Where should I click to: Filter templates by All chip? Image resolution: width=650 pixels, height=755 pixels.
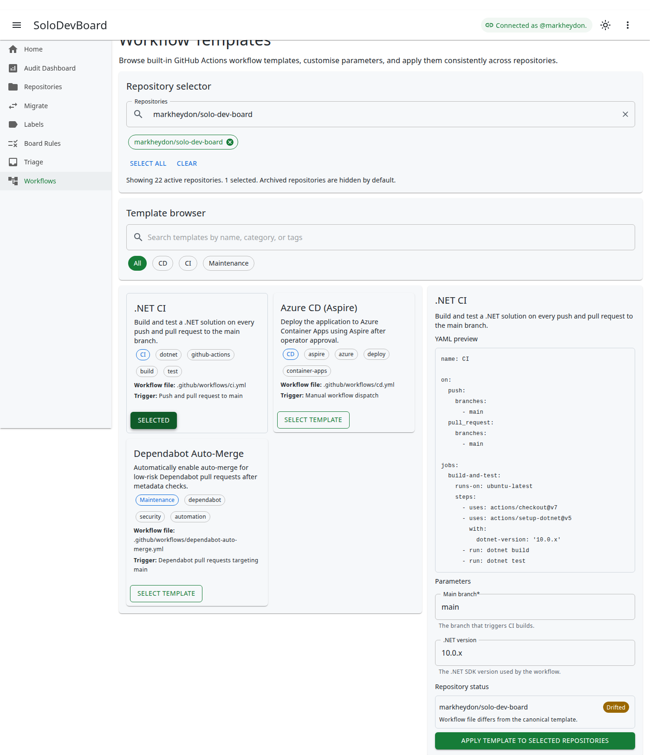click(137, 263)
